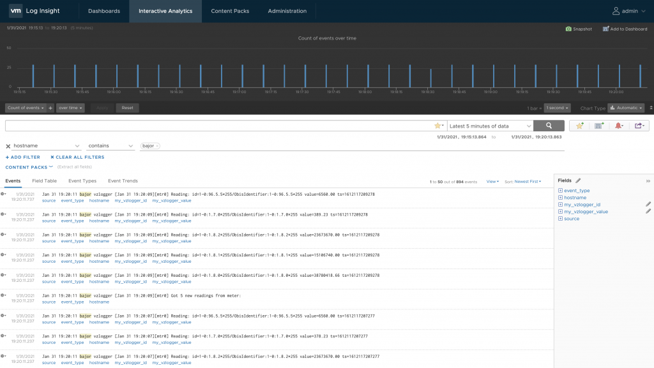This screenshot has height=368, width=654.
Task: Open the View options dropdown
Action: [x=492, y=182]
